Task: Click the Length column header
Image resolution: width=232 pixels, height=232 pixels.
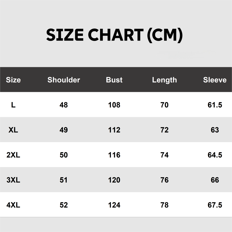Action: 164,80
